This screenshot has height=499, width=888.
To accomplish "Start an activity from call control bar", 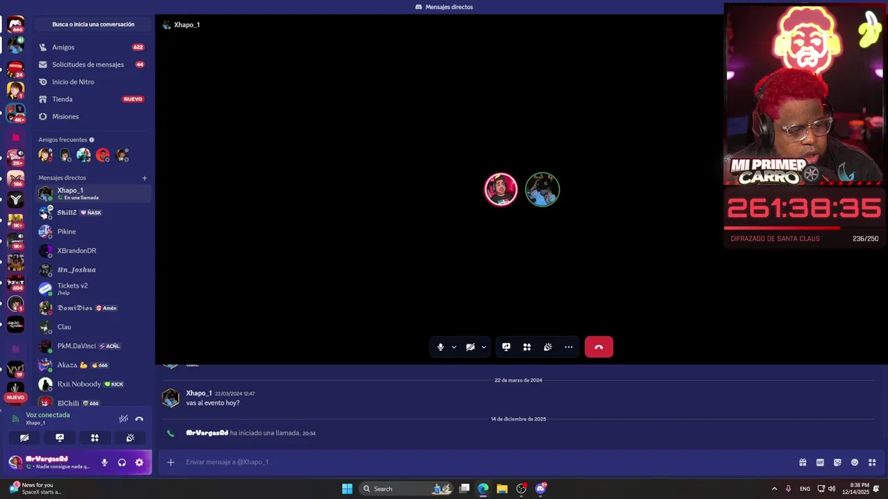I will pyautogui.click(x=527, y=347).
